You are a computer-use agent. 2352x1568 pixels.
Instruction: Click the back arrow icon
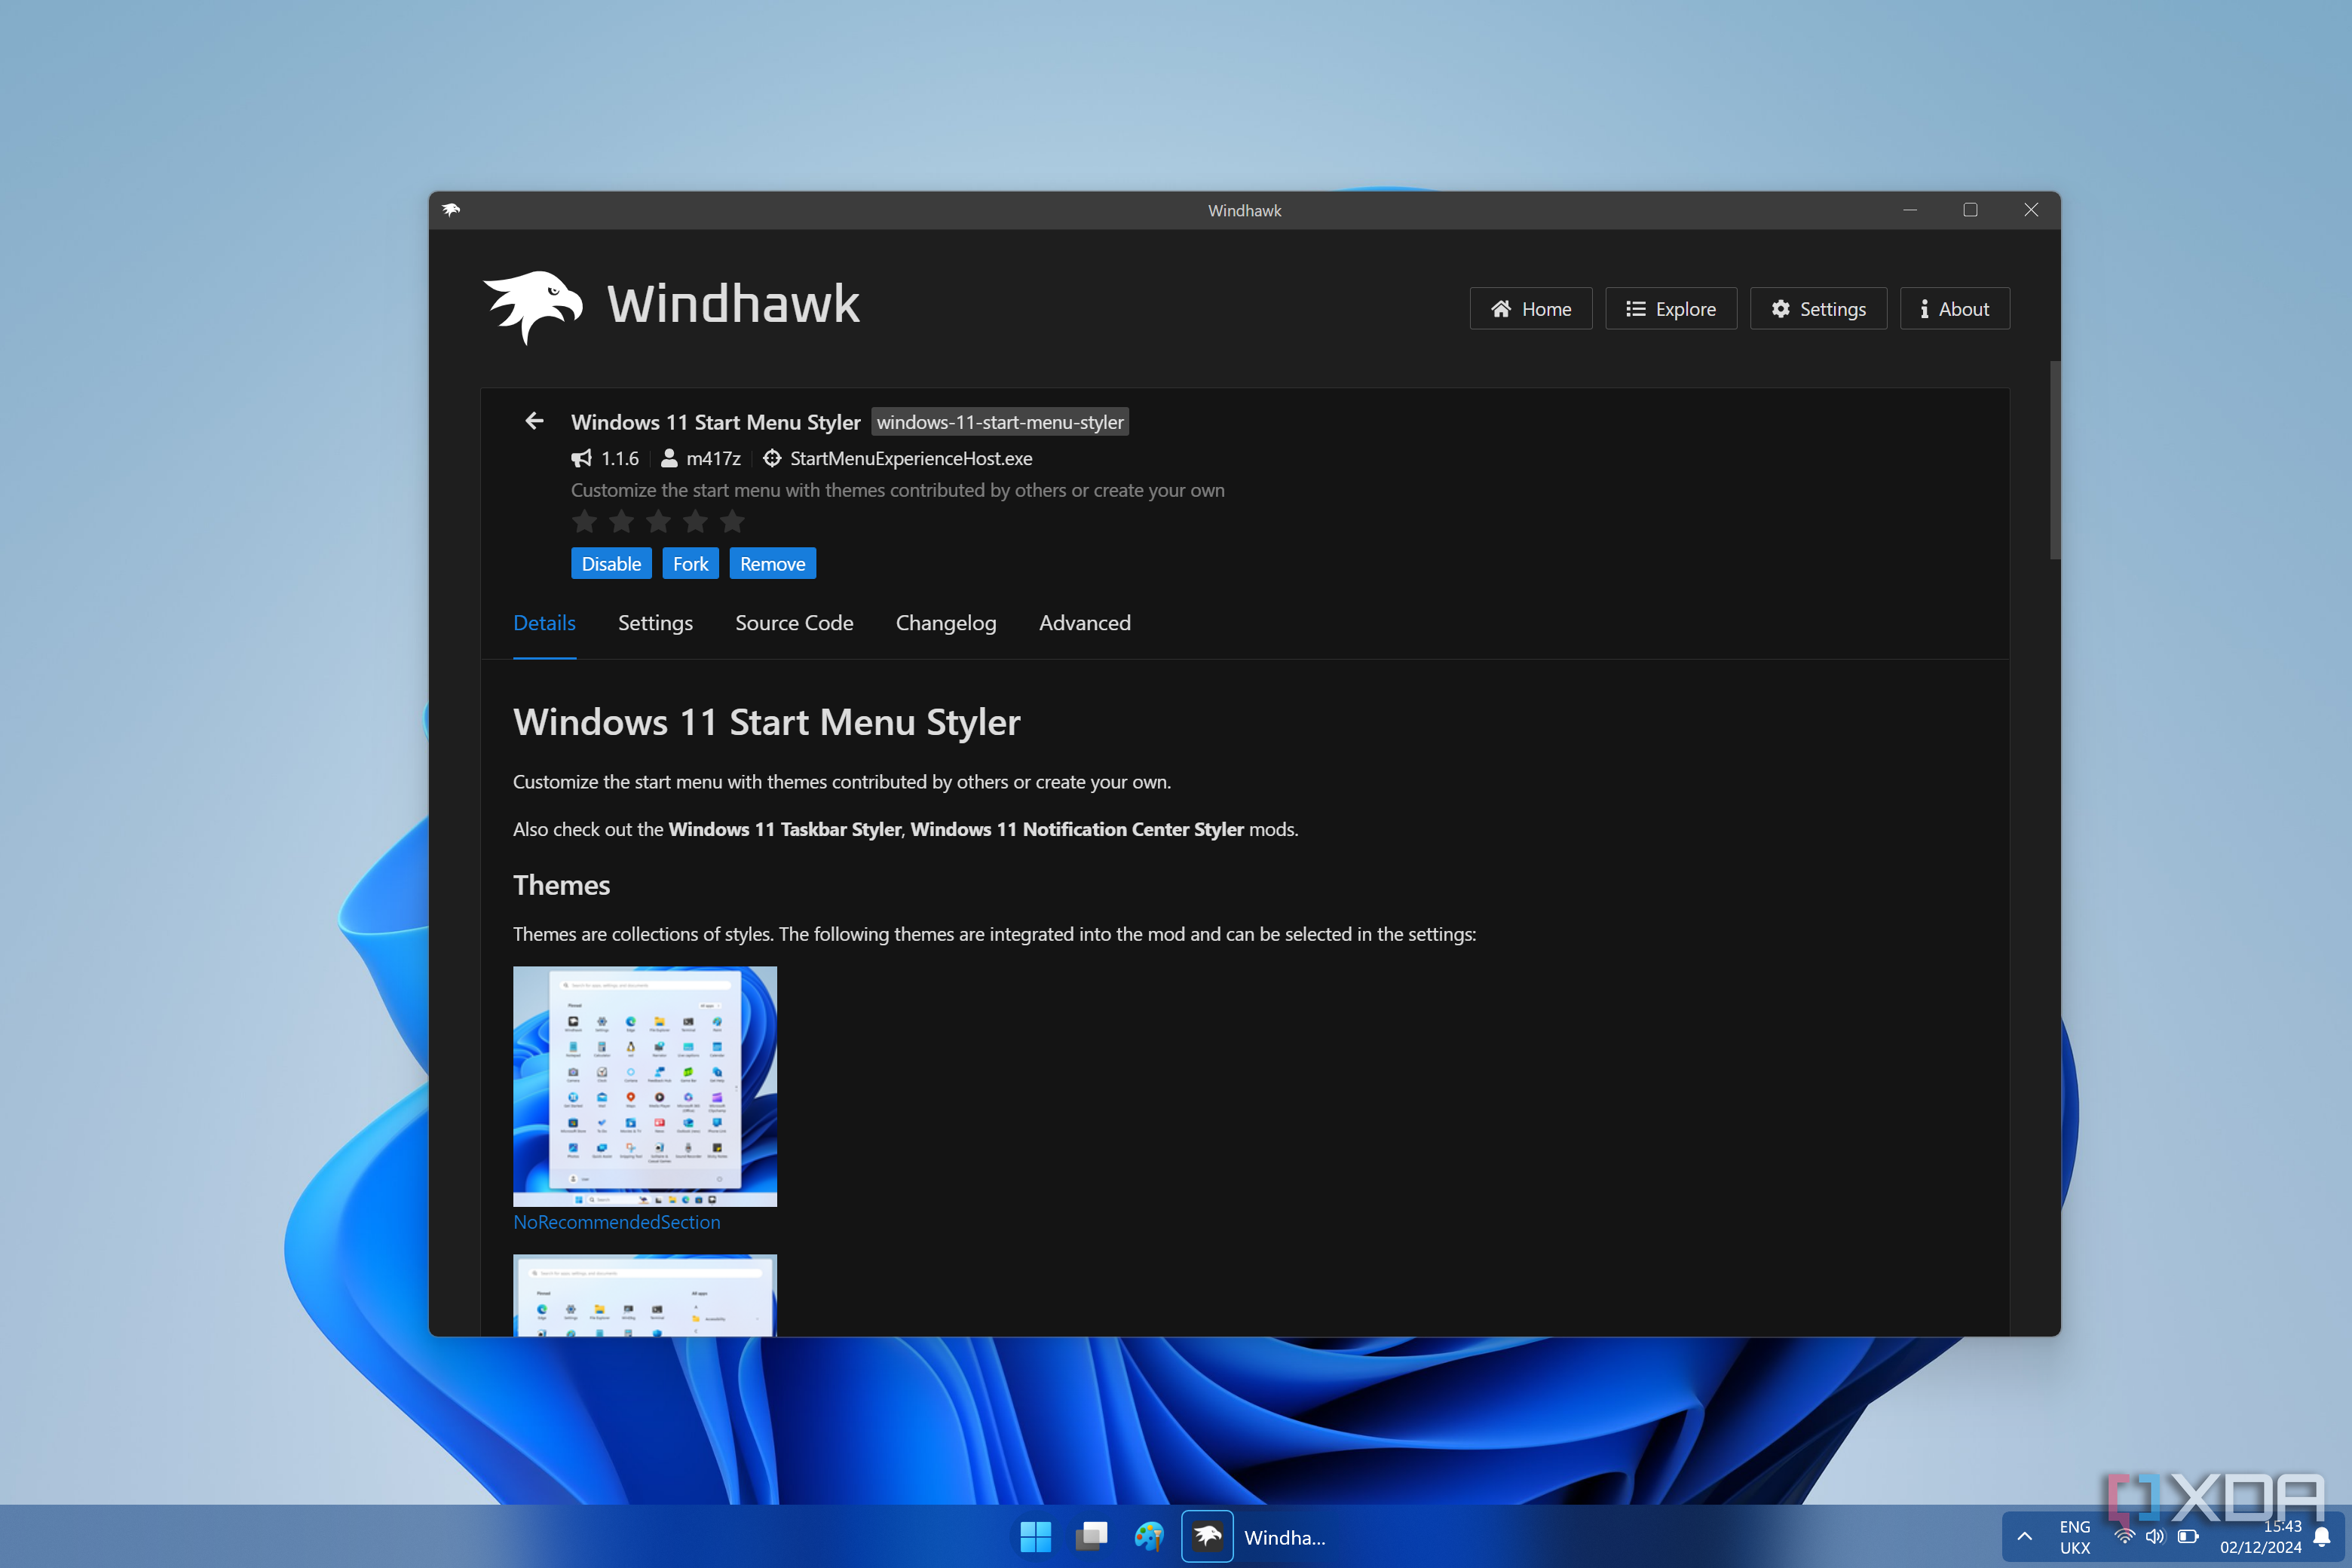(534, 421)
